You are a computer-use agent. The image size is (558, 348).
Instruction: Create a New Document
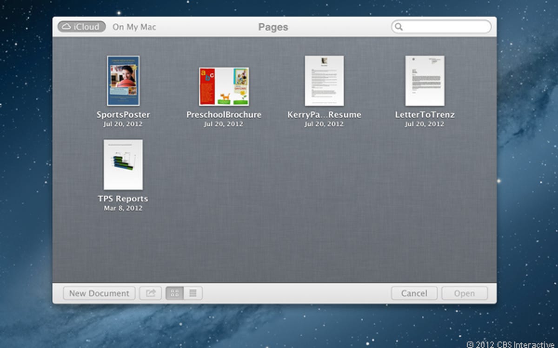(98, 293)
